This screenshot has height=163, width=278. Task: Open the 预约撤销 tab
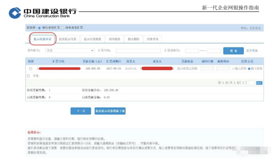[x=114, y=39]
